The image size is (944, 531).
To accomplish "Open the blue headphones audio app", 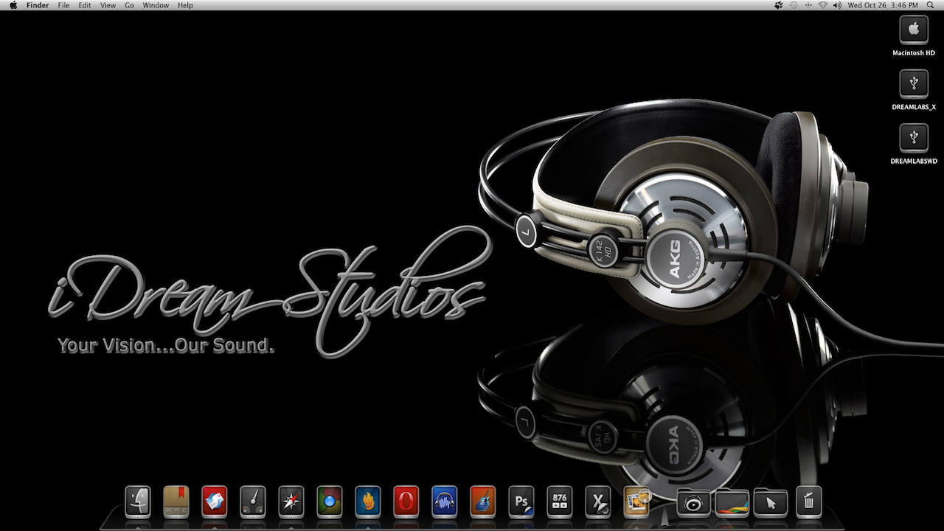I will point(445,502).
